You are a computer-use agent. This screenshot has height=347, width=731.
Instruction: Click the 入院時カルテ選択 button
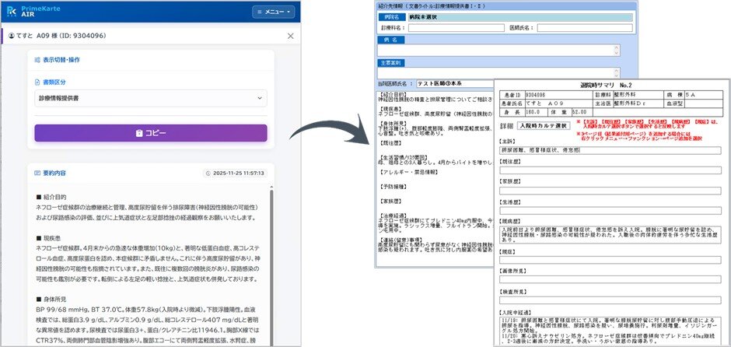click(543, 126)
